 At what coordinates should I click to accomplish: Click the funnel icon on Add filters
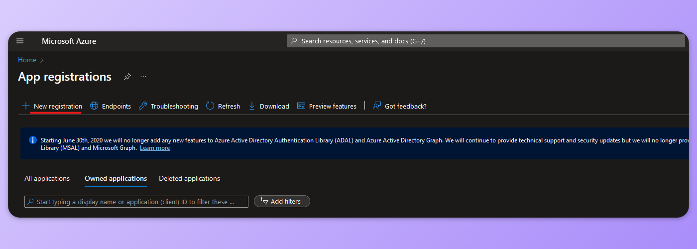264,201
